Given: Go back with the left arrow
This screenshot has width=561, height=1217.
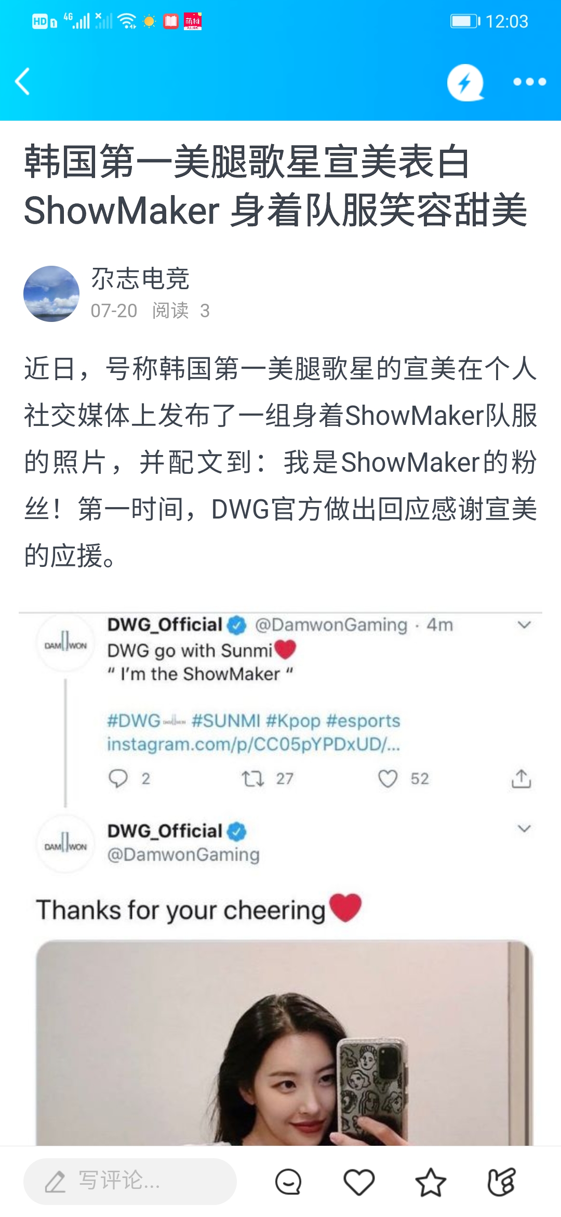Looking at the screenshot, I should [x=22, y=82].
